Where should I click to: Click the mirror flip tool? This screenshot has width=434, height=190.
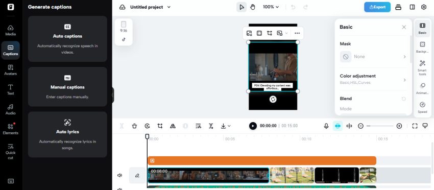[173, 126]
